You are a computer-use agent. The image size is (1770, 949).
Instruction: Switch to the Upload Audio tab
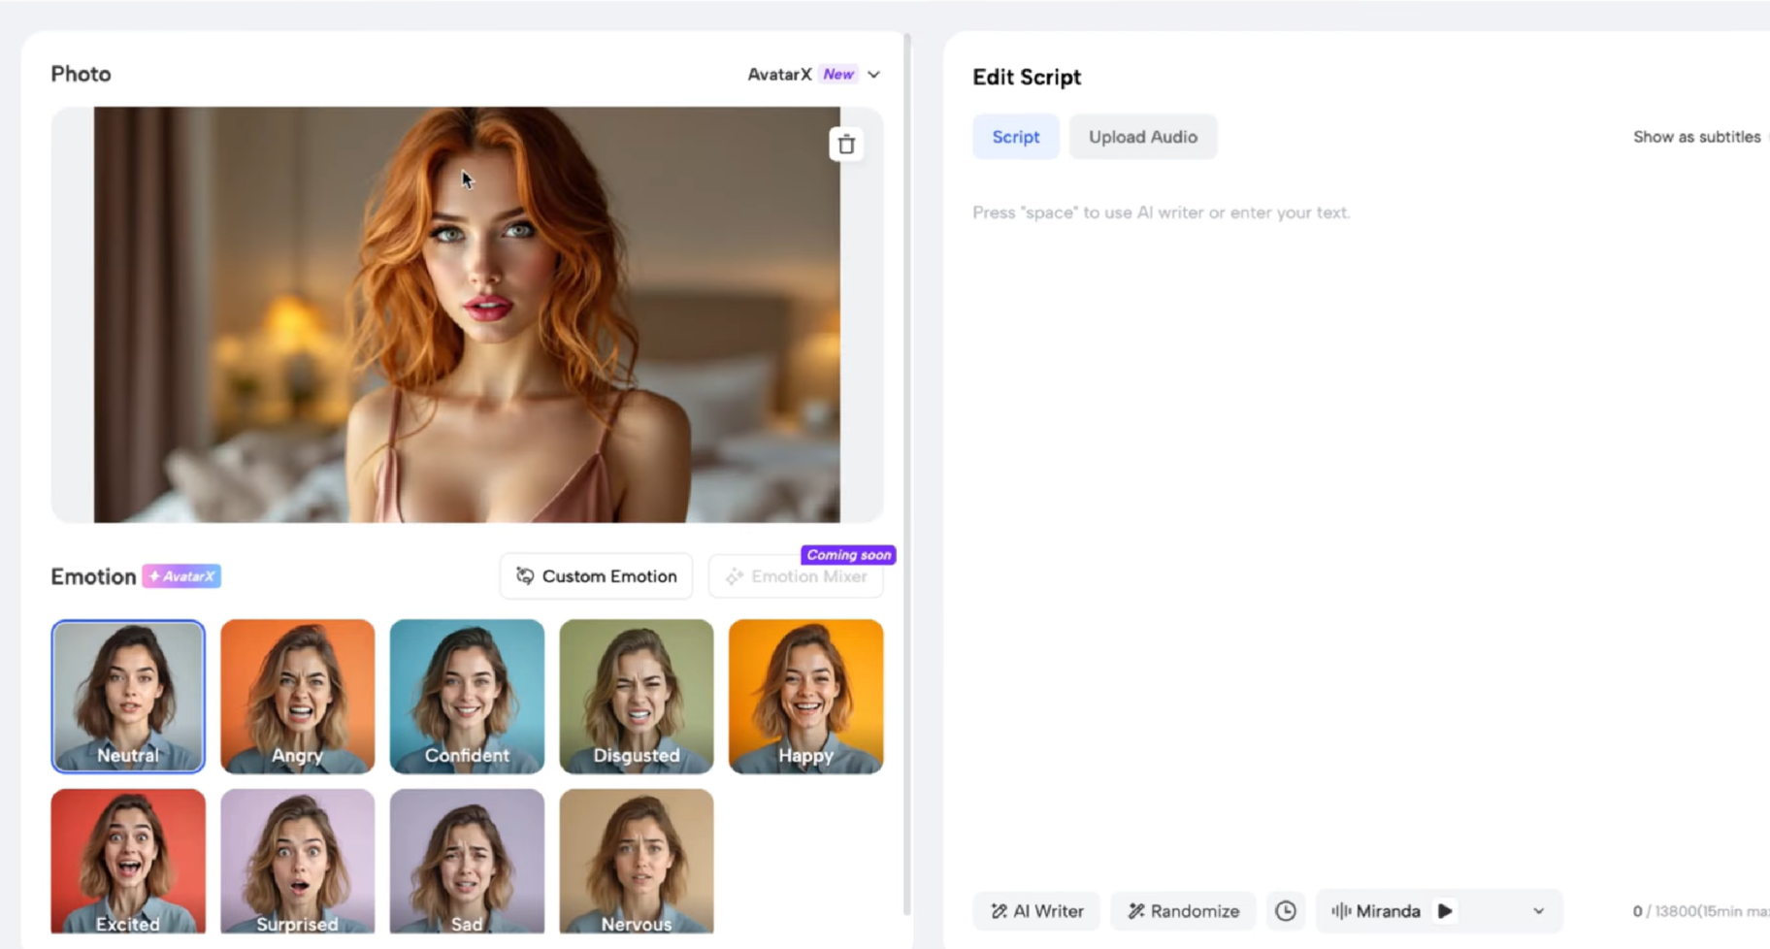coord(1142,136)
